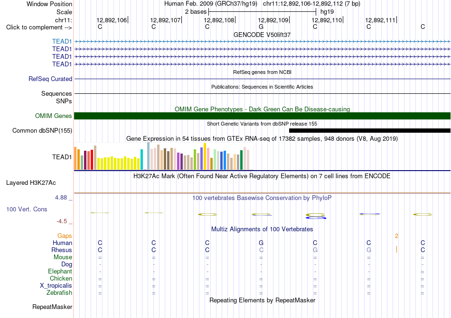This screenshot has height=318, width=451.
Task: Click the OMIM Genes dark green bar
Action: [x=263, y=116]
